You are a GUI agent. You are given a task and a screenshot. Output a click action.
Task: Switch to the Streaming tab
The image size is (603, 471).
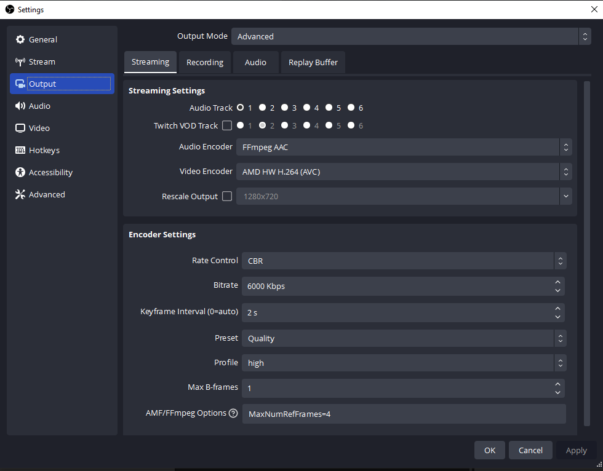point(150,62)
